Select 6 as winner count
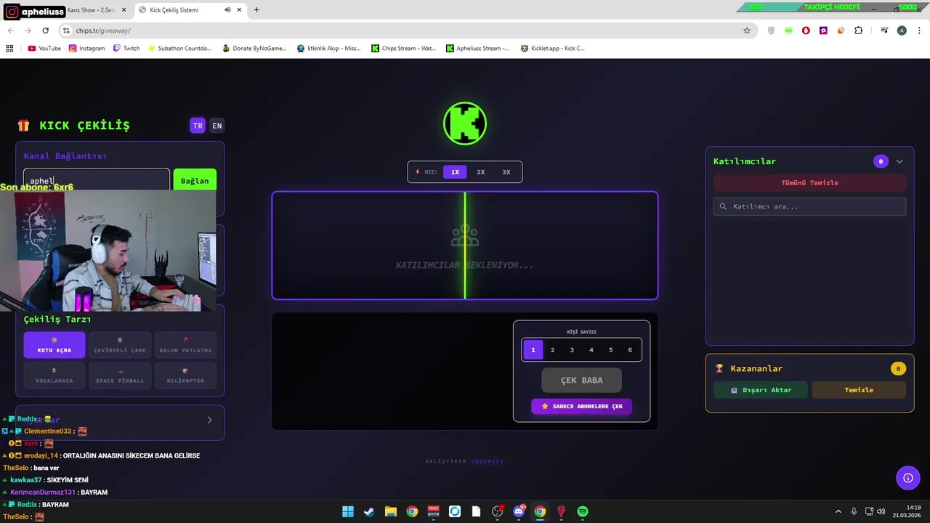Viewport: 930px width, 523px height. pyautogui.click(x=630, y=349)
